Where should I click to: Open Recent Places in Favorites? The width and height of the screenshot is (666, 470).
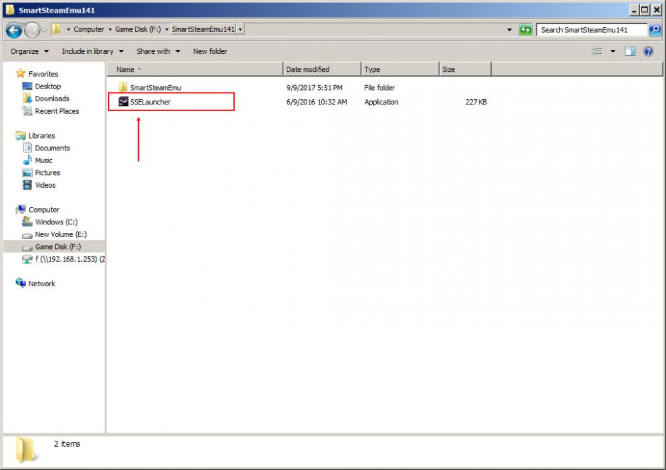[57, 111]
